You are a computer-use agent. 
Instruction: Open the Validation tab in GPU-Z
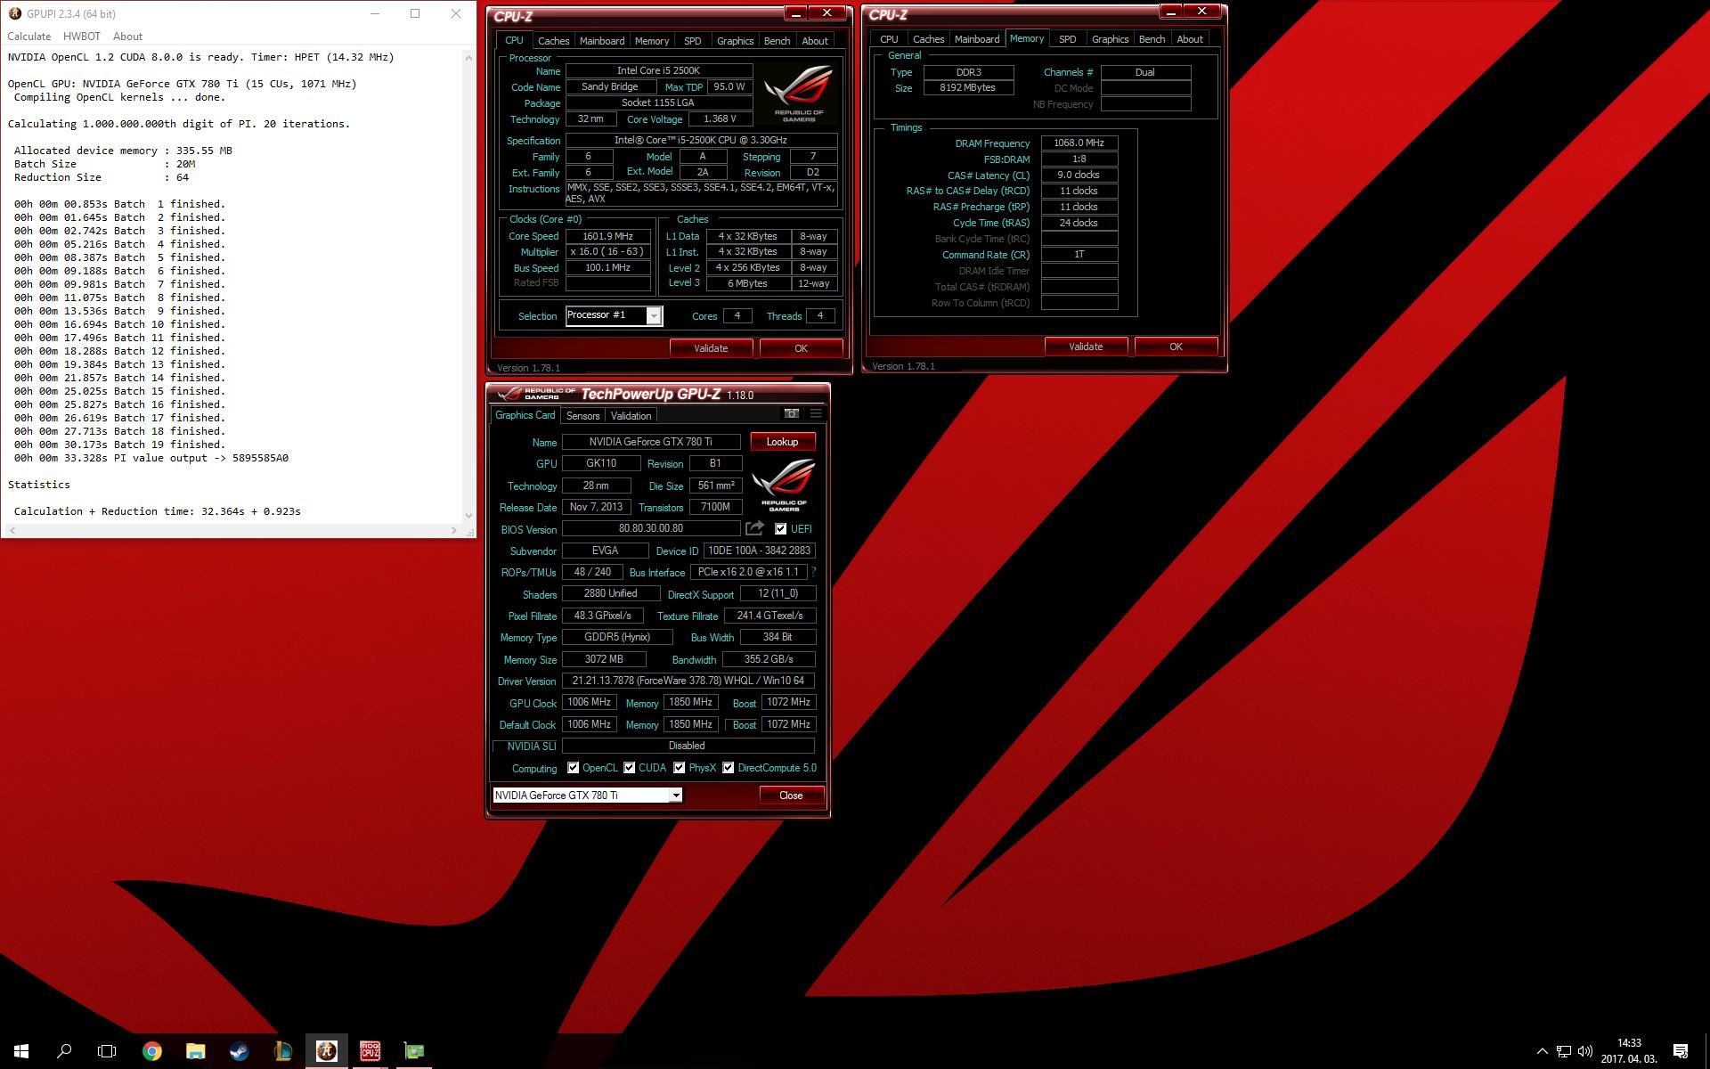[x=631, y=416]
